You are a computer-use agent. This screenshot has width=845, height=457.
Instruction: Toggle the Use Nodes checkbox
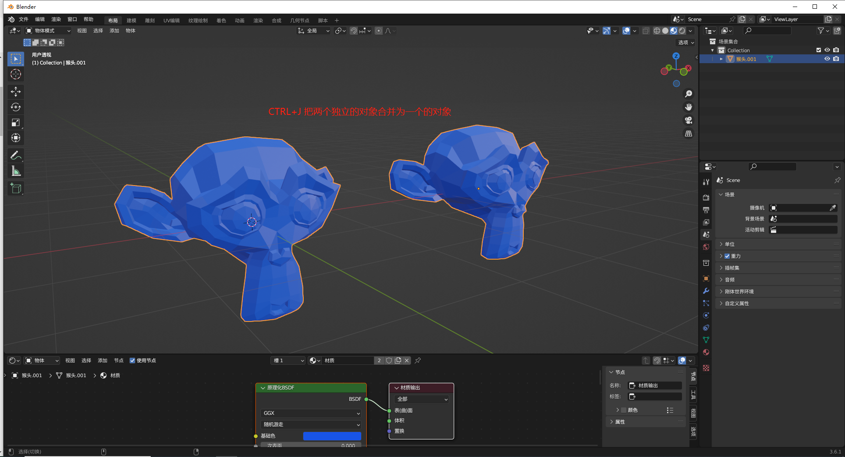(x=132, y=361)
